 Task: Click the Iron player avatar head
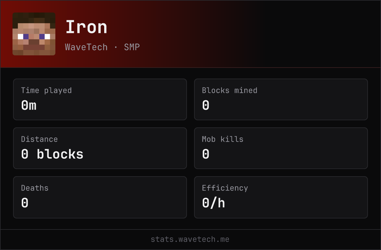point(34,34)
